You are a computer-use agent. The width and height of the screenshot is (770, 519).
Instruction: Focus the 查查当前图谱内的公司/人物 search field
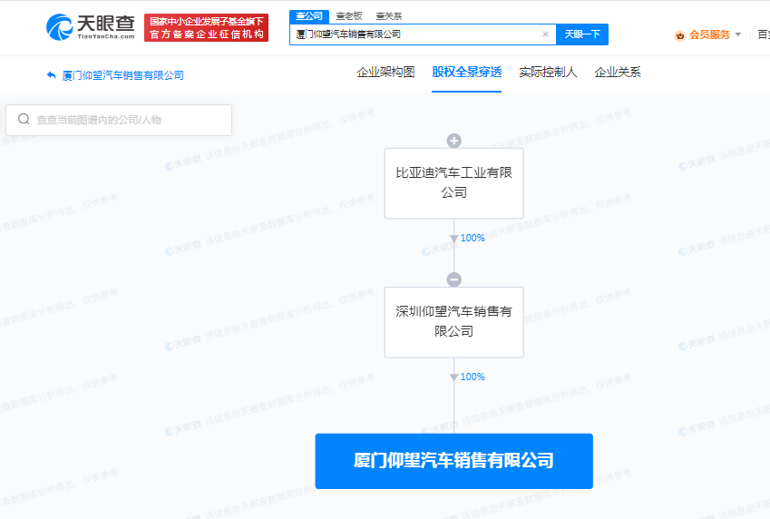click(119, 120)
